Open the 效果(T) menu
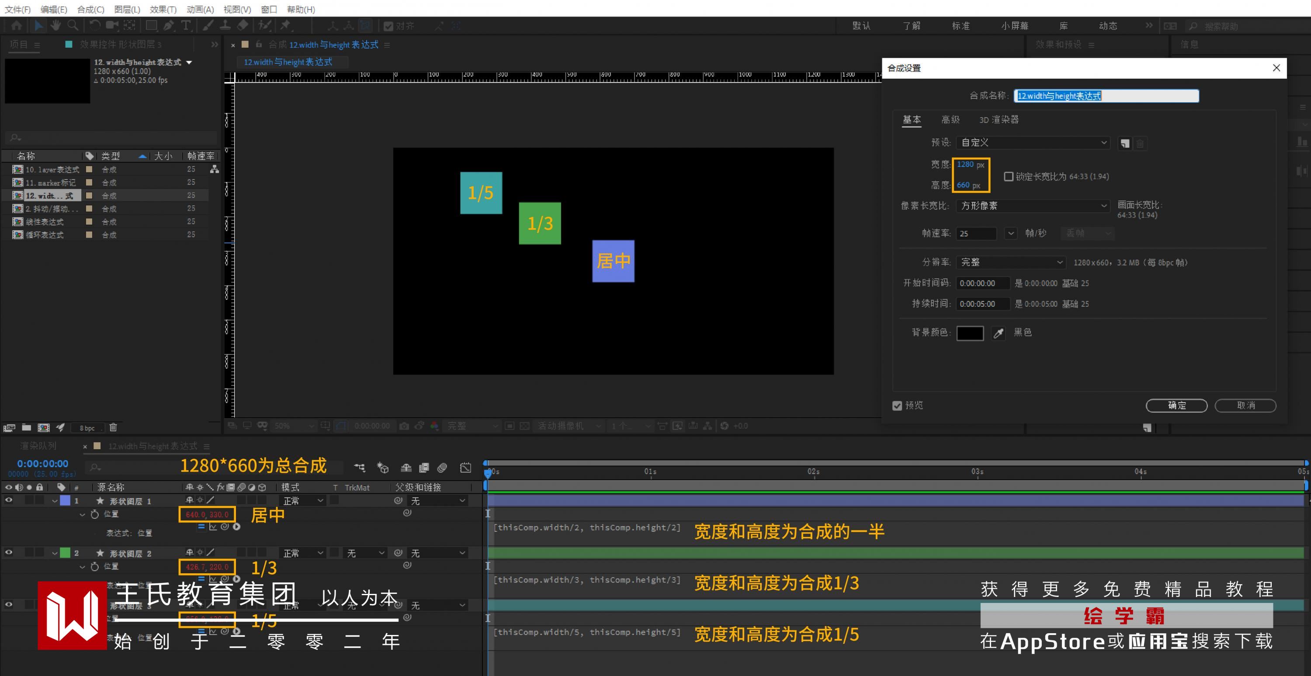Viewport: 1311px width, 676px height. coord(163,9)
